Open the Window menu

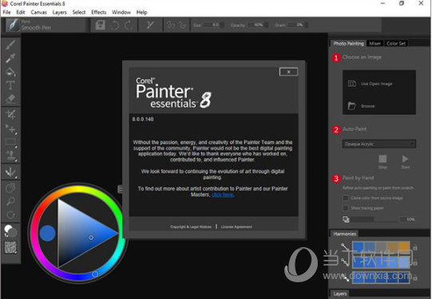coord(121,12)
